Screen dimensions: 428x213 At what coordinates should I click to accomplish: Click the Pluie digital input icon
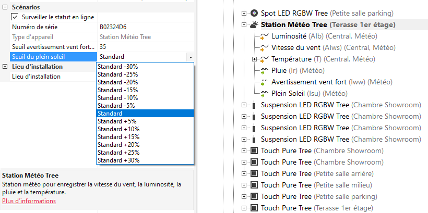[264, 70]
